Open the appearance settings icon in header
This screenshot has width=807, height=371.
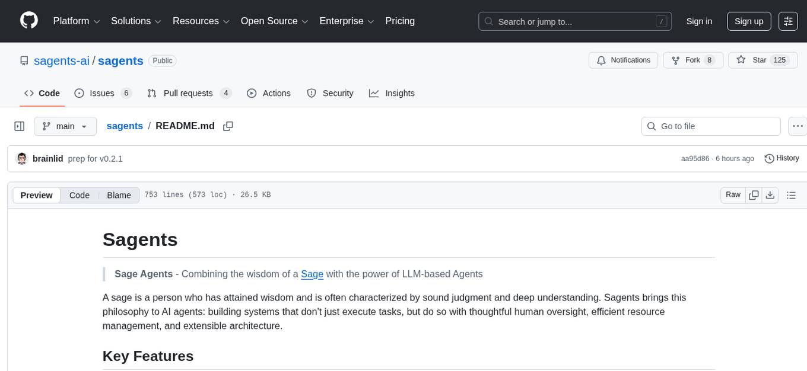[x=788, y=21]
